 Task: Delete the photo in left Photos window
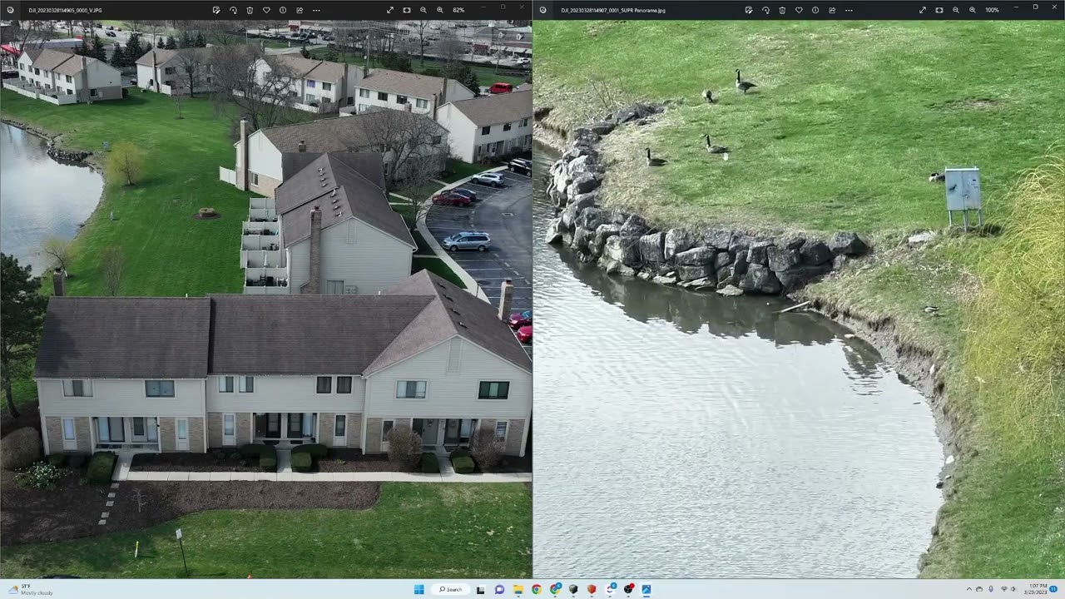click(250, 10)
